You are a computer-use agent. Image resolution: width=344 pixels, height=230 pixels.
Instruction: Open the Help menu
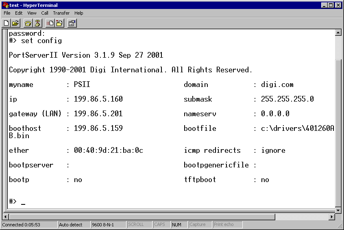(78, 13)
